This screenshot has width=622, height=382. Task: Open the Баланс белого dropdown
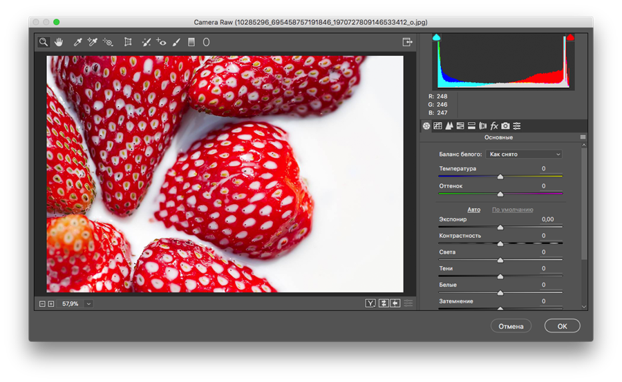(523, 154)
